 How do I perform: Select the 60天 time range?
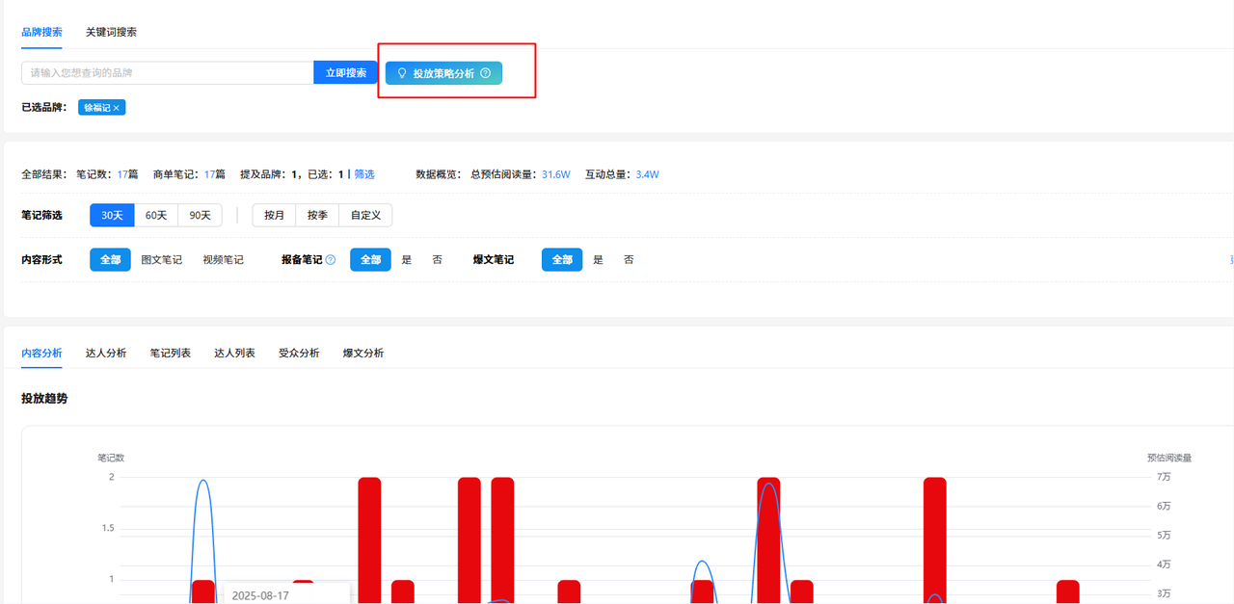click(x=156, y=215)
